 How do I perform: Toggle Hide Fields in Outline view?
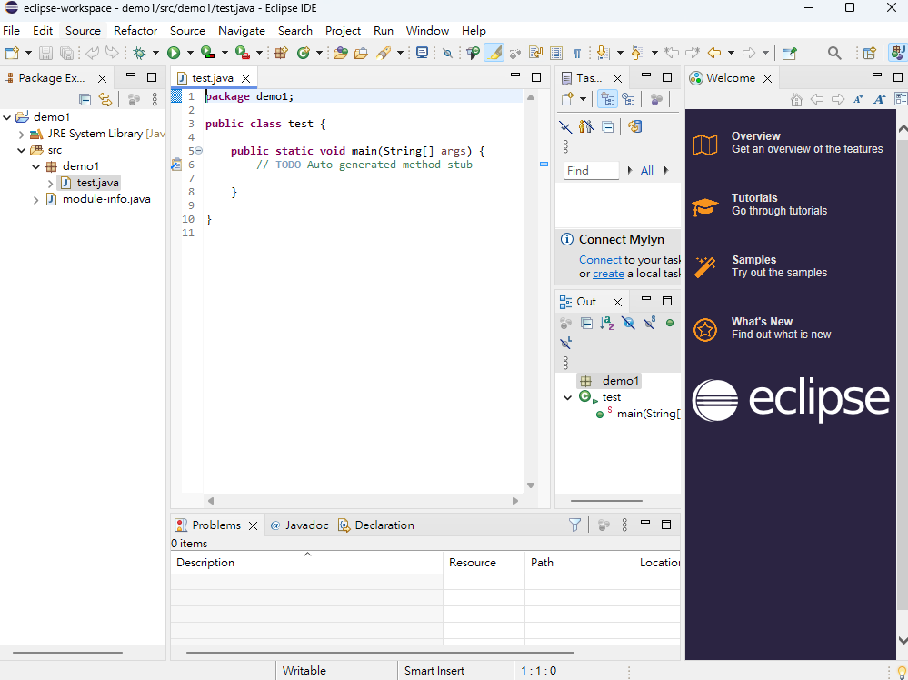(x=628, y=323)
